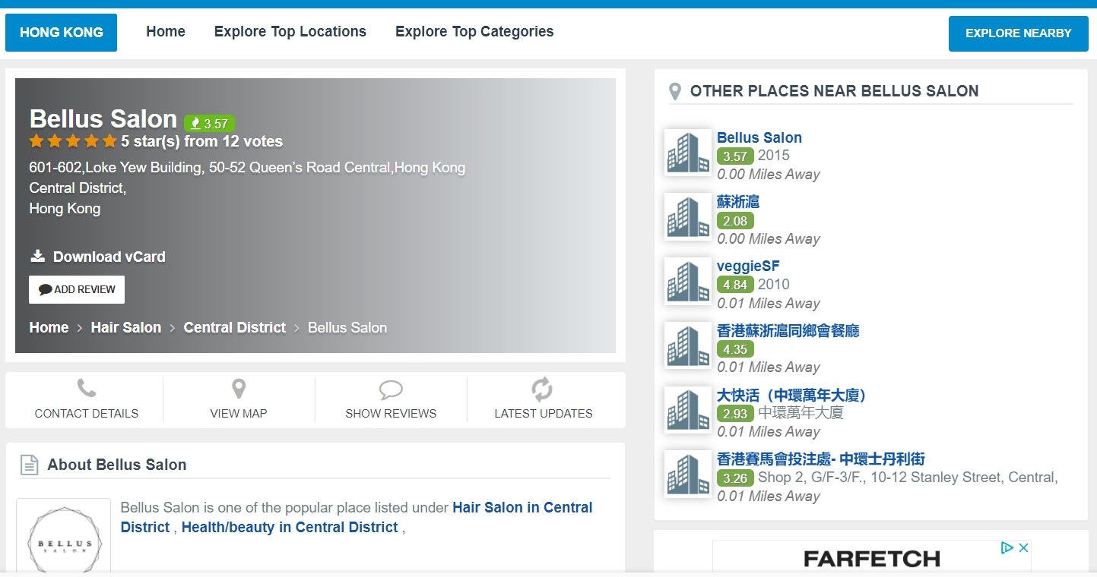The height and width of the screenshot is (577, 1097).
Task: Click building icon beside 香港蘇浙滬同鄉會餐廳
Action: pyautogui.click(x=688, y=345)
